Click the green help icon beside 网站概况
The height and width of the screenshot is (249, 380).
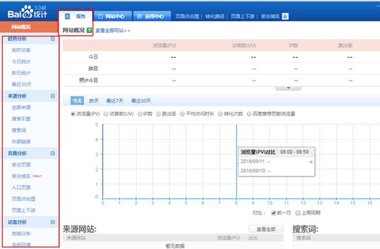89,30
